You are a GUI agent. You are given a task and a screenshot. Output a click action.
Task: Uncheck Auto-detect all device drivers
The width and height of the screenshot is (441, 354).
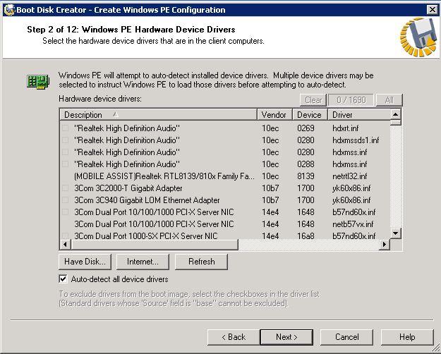point(64,280)
